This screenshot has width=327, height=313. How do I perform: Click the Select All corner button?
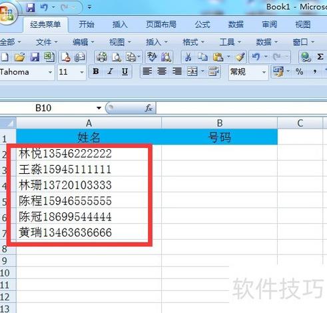pos(8,123)
